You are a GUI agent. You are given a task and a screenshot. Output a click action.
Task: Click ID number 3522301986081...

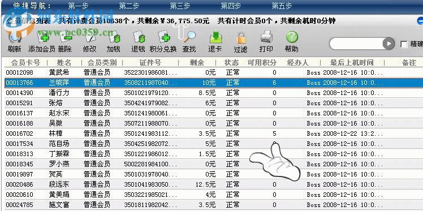click(150, 72)
